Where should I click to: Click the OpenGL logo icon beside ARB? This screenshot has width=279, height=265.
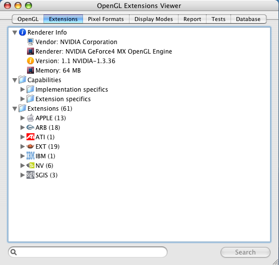[x=30, y=127]
